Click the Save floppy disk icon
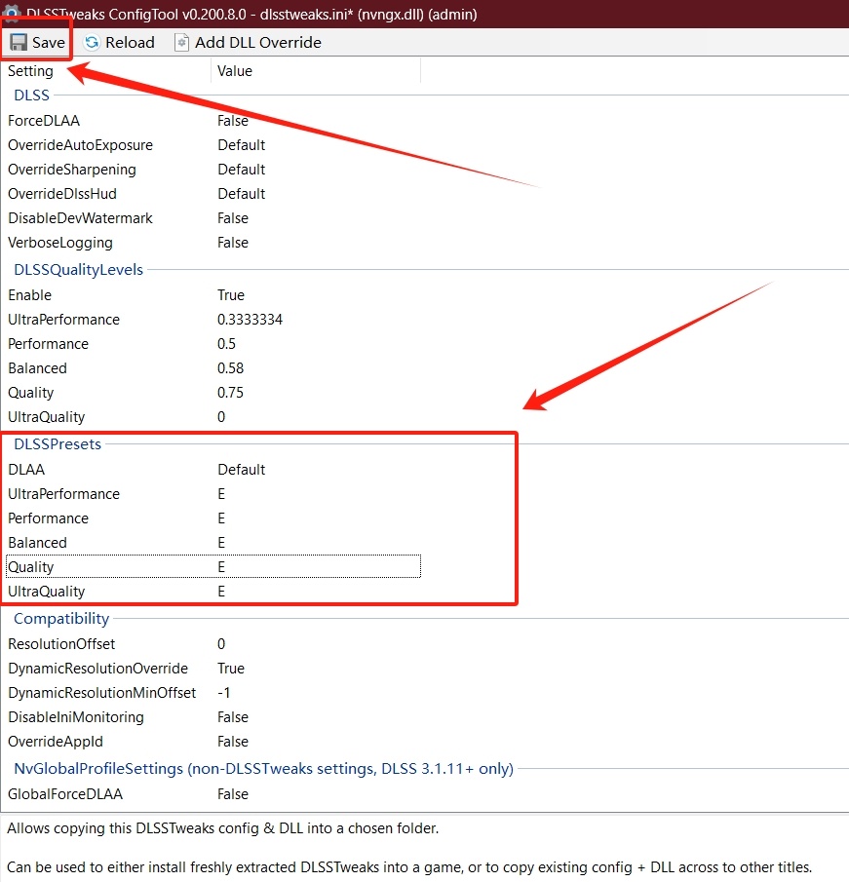This screenshot has height=882, width=849. point(19,42)
